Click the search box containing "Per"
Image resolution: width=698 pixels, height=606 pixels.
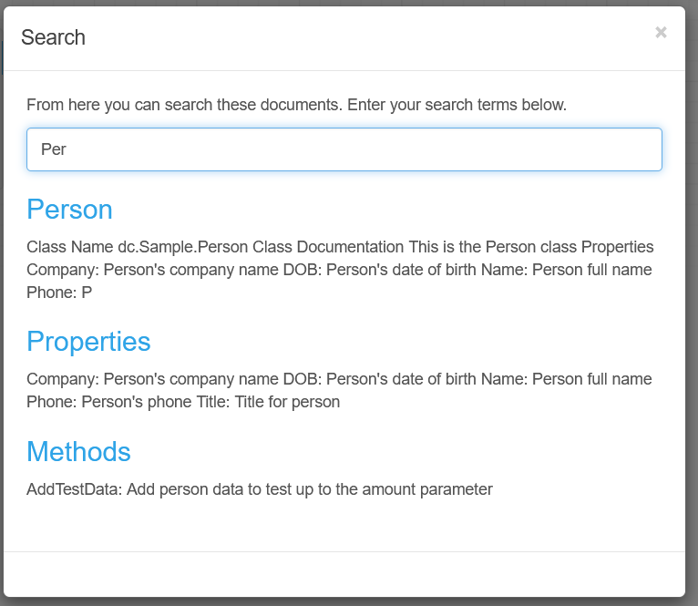[x=344, y=149]
